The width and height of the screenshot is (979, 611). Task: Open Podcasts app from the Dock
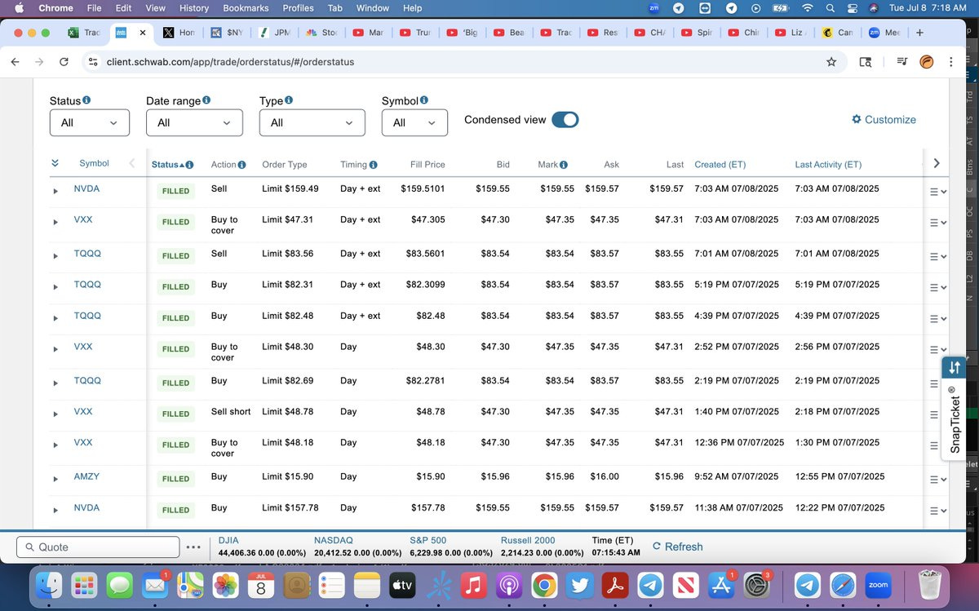click(508, 584)
